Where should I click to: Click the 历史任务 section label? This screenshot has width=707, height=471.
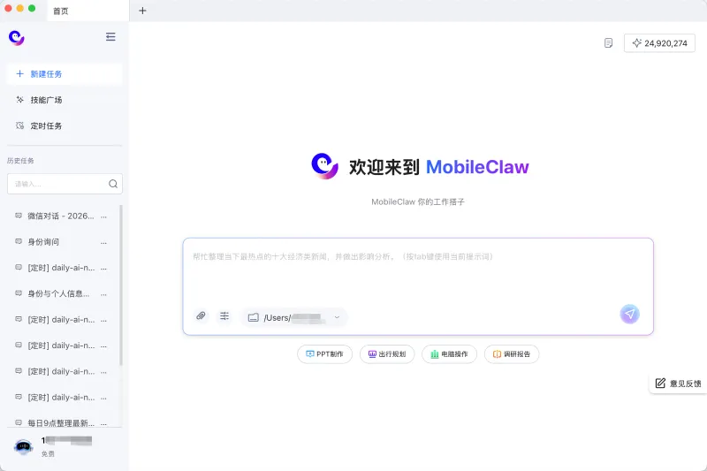click(20, 161)
